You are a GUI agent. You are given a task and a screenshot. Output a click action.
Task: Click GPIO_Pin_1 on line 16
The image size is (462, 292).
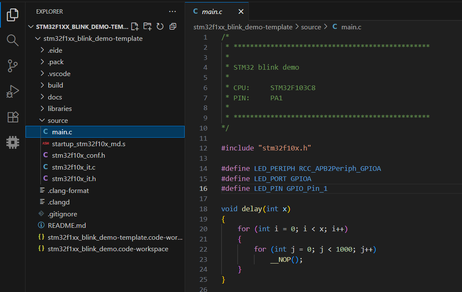[307, 188]
